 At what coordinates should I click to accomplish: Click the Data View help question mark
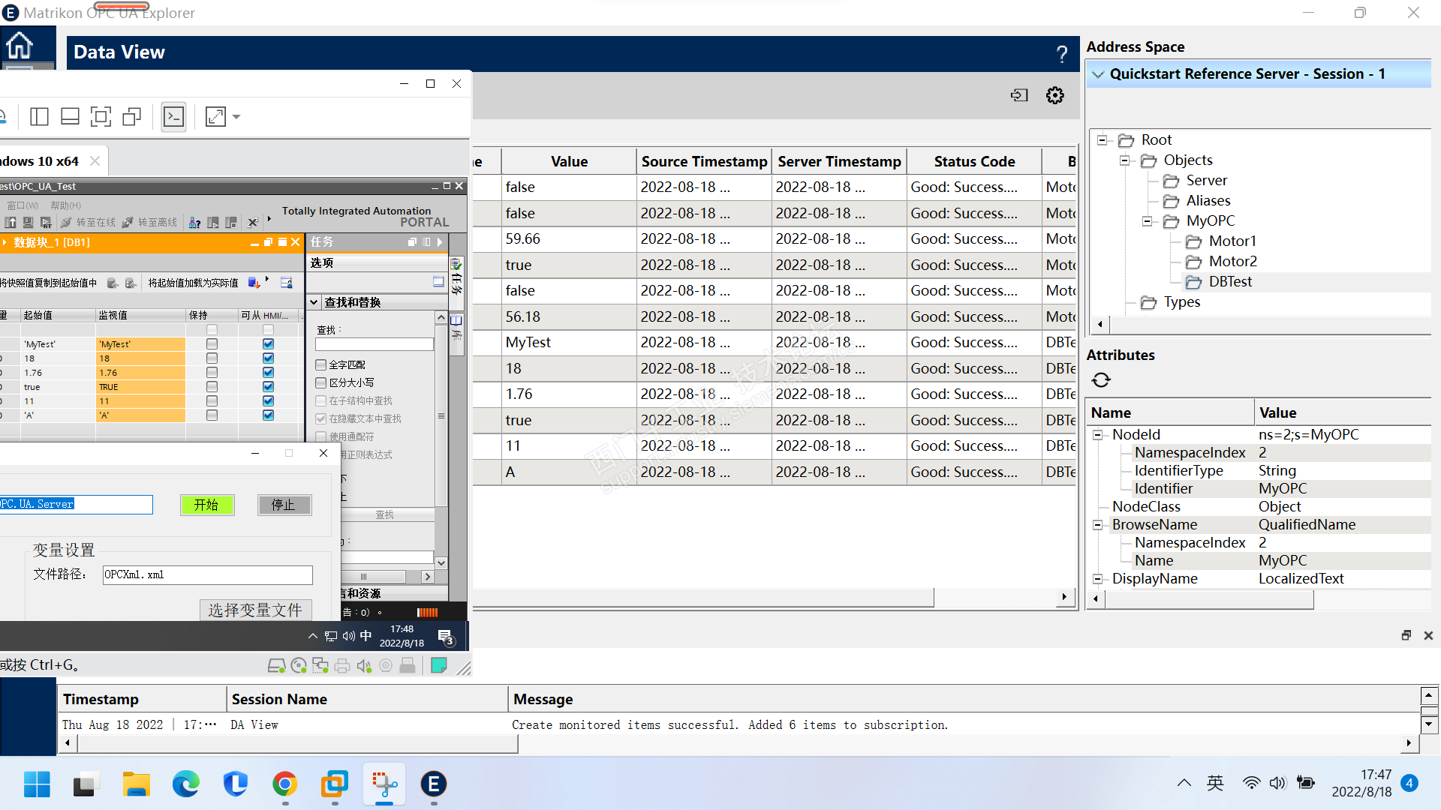point(1061,54)
